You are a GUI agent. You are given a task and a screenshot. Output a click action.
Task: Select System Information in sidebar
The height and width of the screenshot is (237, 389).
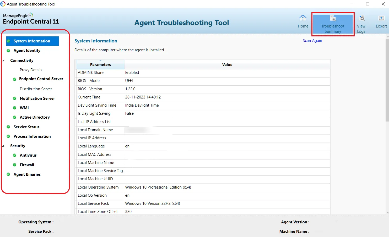tap(33, 41)
